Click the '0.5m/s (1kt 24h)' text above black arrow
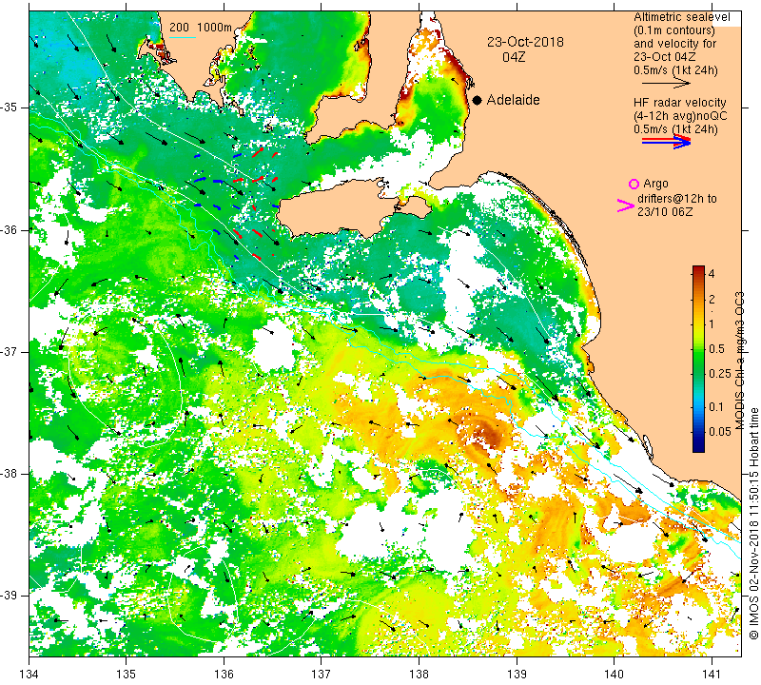 675,69
